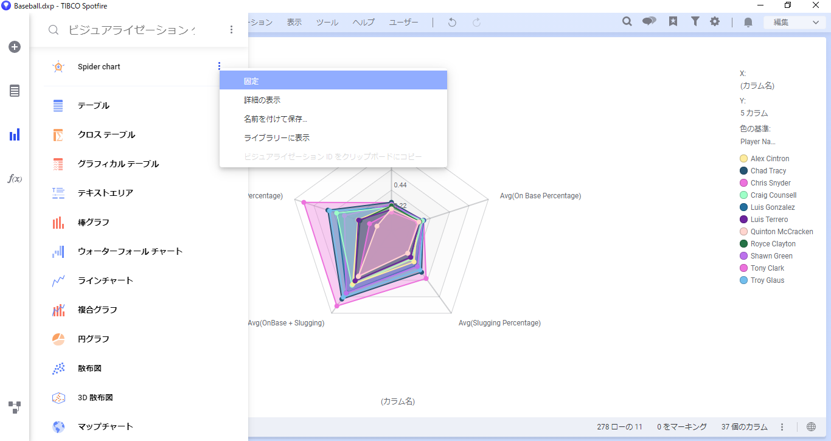Click the visualization search input field

(132, 30)
